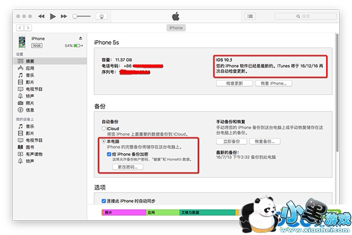352x235 pixels.
Task: Click the battery status icon
Action: pos(77,46)
